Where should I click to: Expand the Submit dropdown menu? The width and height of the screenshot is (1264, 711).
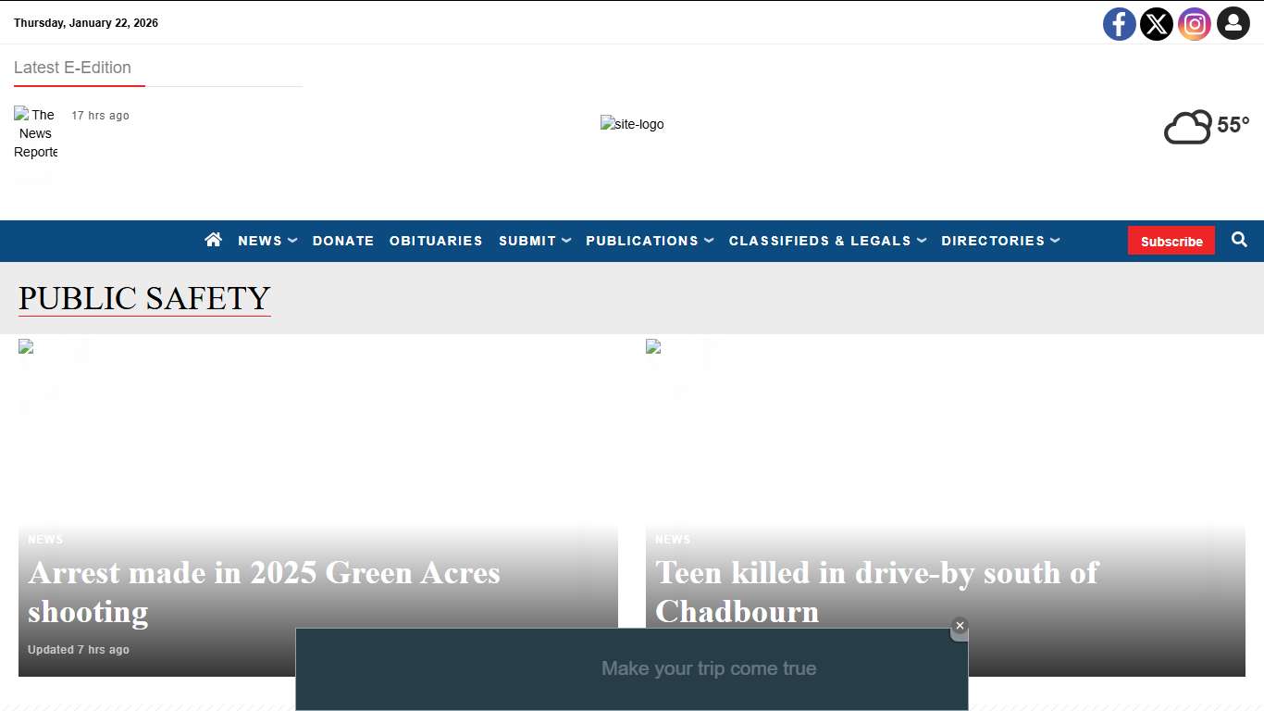coord(534,241)
